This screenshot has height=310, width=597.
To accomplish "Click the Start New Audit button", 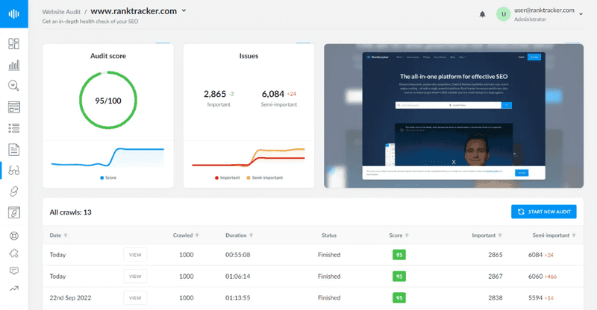I will [544, 212].
